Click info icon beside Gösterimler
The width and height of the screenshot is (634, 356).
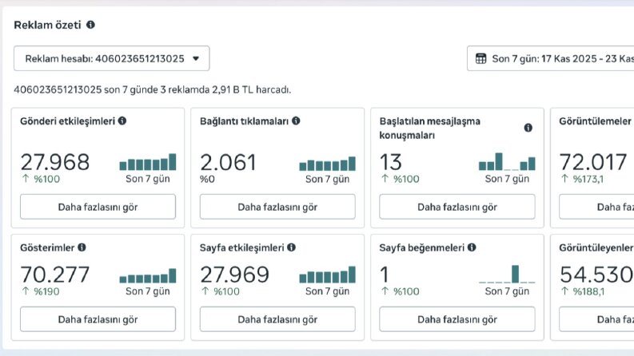(x=82, y=247)
